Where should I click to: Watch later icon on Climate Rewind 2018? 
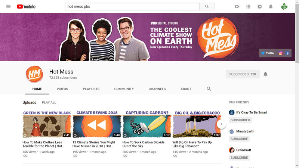click(75, 136)
